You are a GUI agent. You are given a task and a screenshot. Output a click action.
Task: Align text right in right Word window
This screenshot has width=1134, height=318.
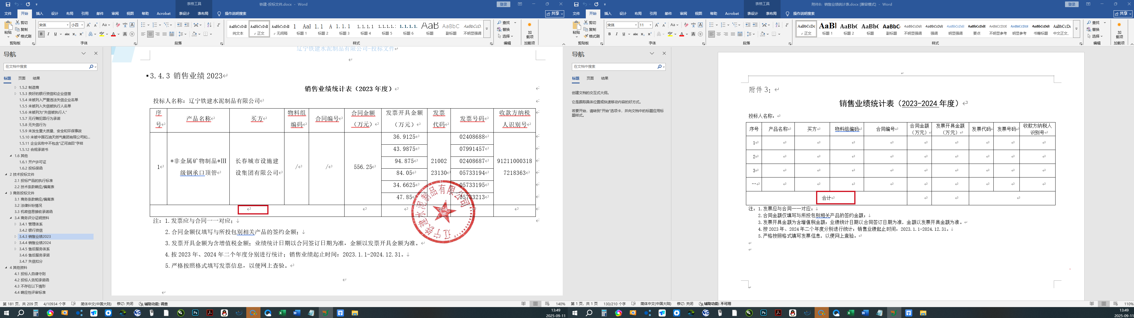click(x=726, y=34)
